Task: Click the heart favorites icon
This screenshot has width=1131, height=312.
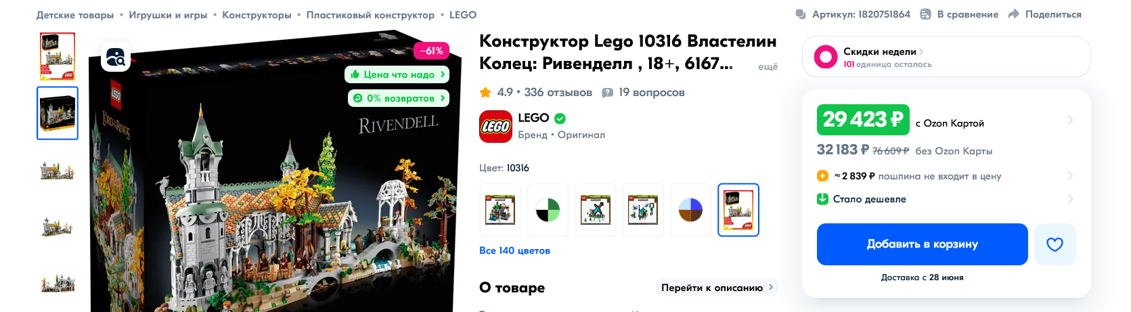Action: pos(1055,244)
